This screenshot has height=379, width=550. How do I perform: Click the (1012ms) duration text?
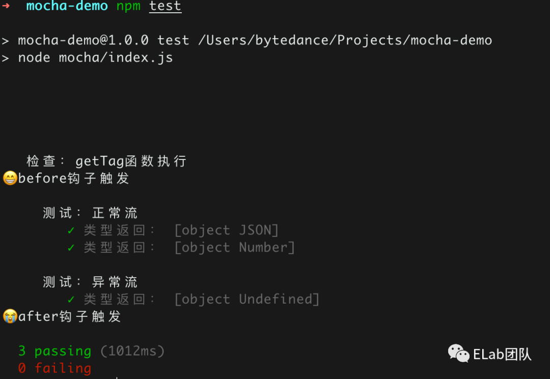[132, 351]
